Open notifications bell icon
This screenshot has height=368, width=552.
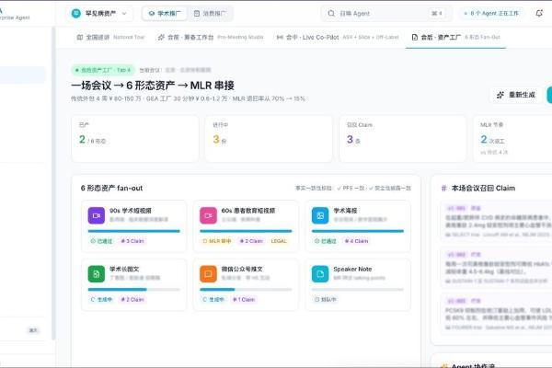(x=539, y=14)
